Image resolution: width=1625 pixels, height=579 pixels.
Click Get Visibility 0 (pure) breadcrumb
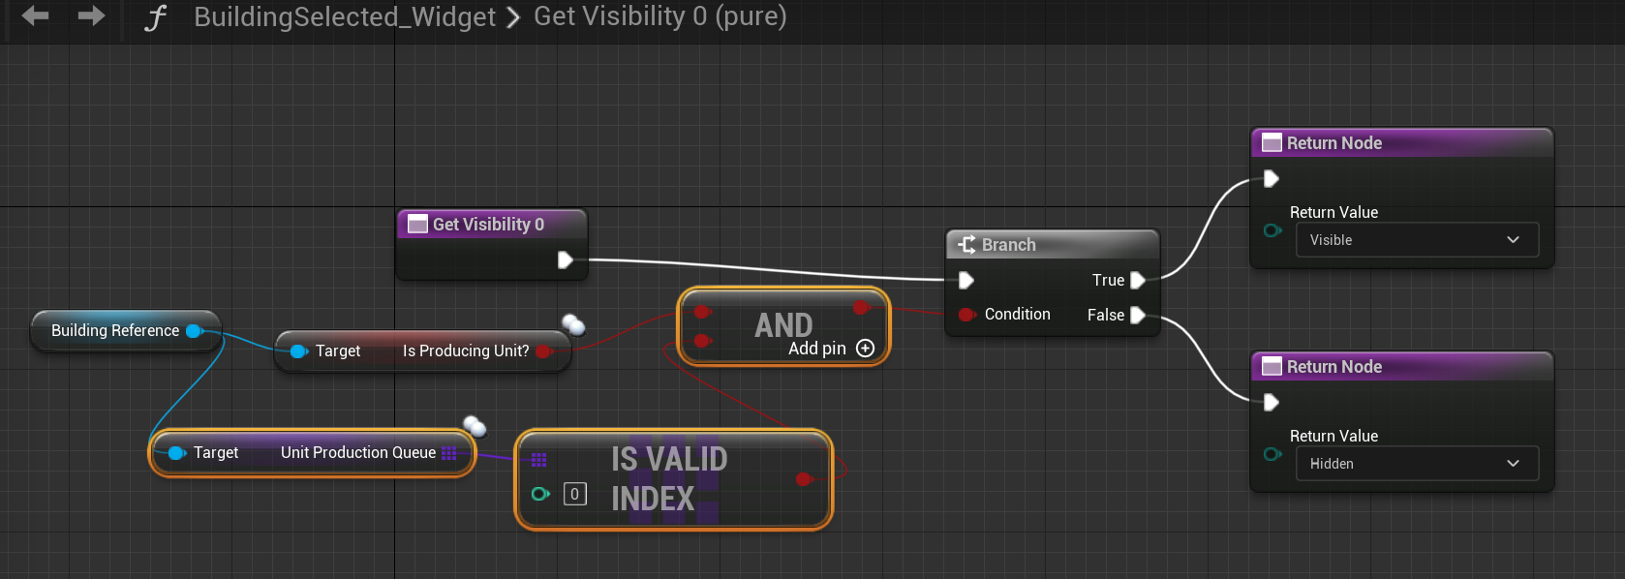click(x=660, y=16)
